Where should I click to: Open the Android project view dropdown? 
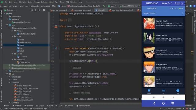(x=10, y=10)
